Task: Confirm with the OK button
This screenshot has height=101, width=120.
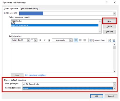Action: pyautogui.click(x=97, y=96)
